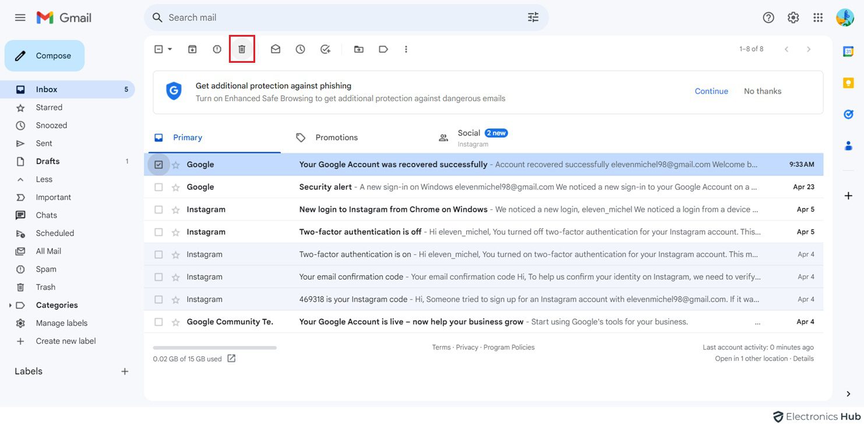Mark the selected email as read
The height and width of the screenshot is (424, 864).
tap(275, 49)
